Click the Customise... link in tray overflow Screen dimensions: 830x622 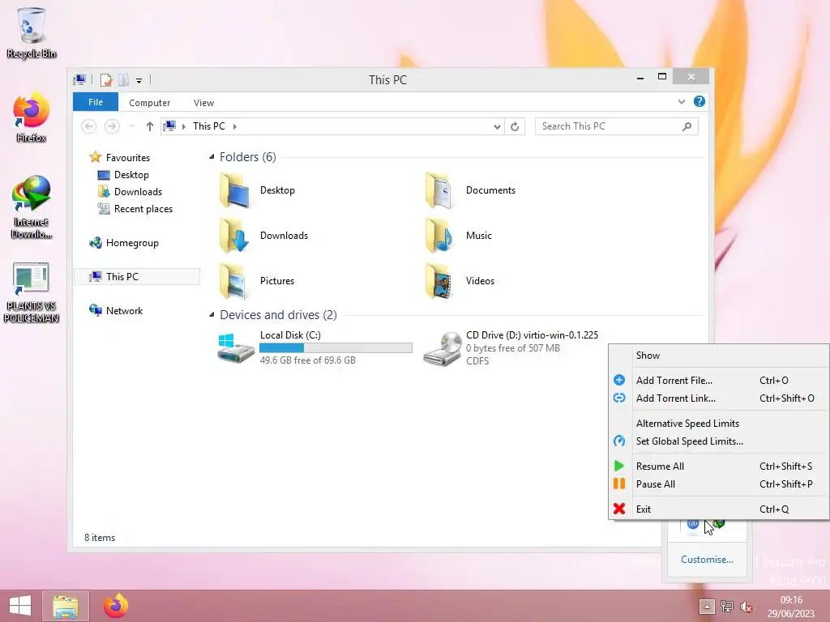coord(707,560)
